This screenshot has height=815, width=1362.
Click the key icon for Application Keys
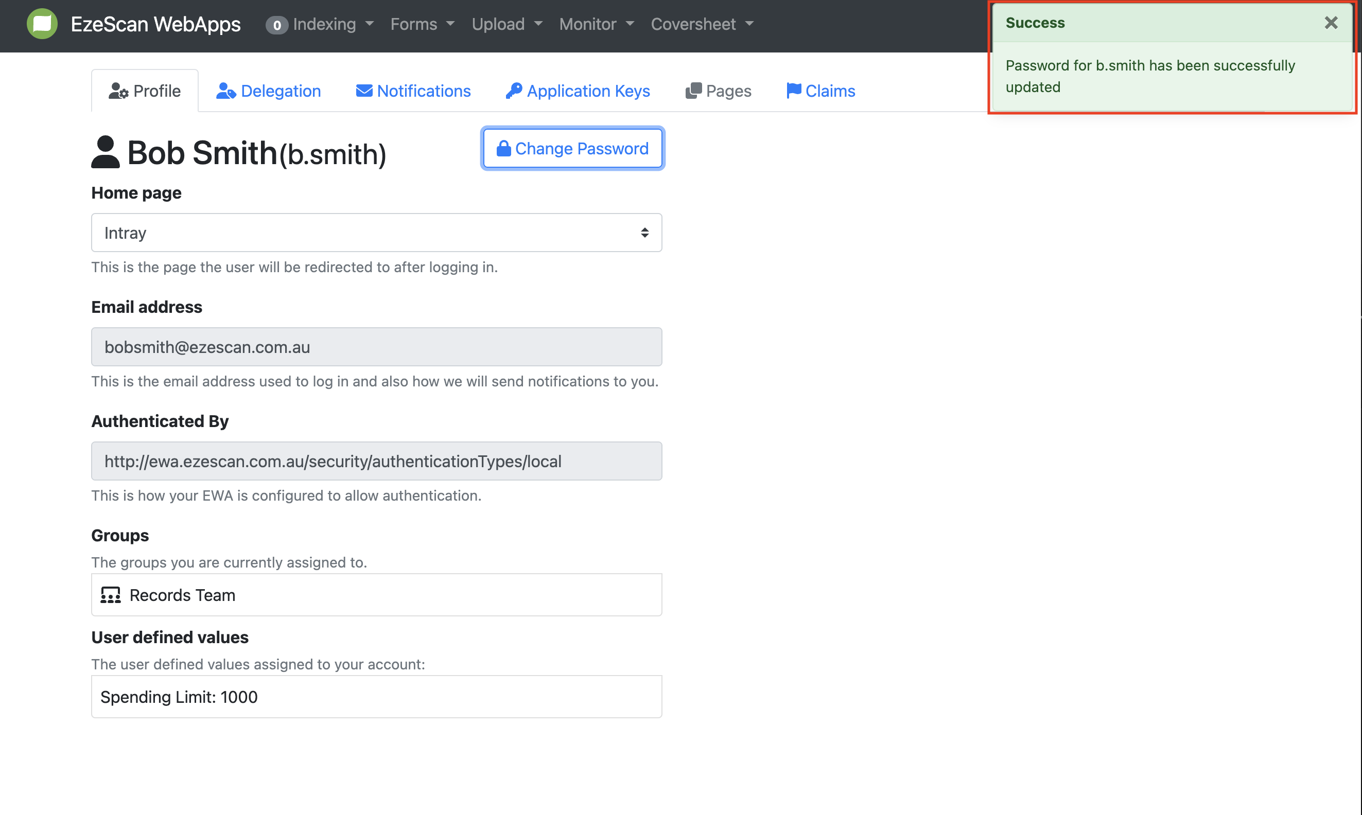tap(514, 91)
